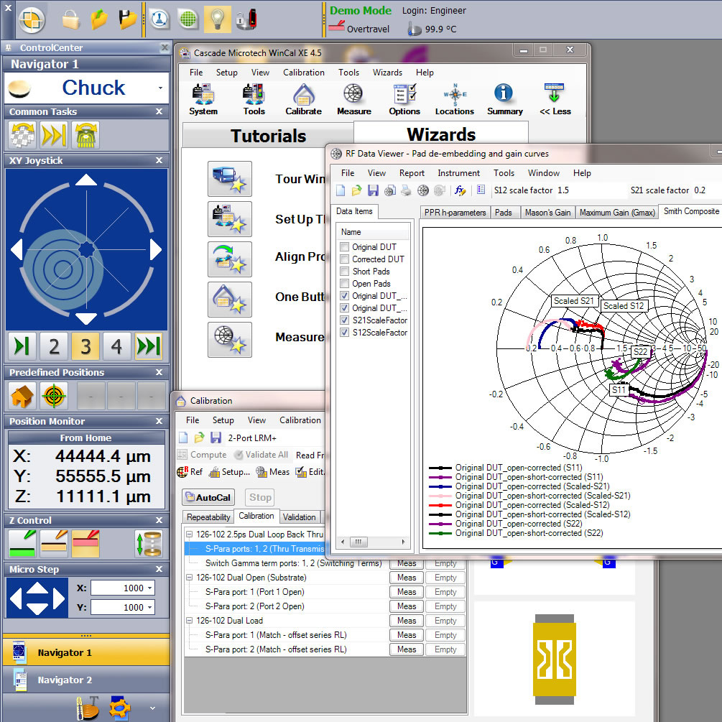This screenshot has width=722, height=722.
Task: Click the Data Items horizontal scrollbar
Action: [373, 542]
